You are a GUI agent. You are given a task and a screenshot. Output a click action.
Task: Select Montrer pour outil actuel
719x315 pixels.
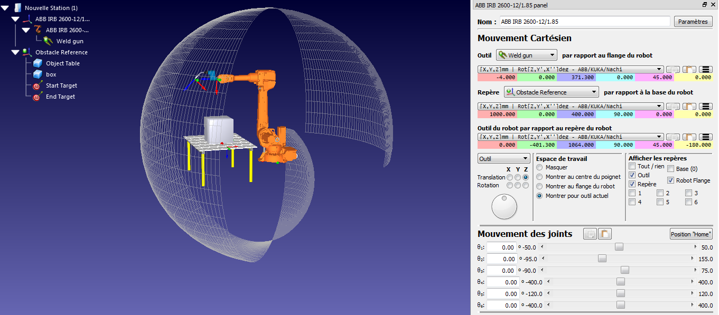tap(539, 196)
